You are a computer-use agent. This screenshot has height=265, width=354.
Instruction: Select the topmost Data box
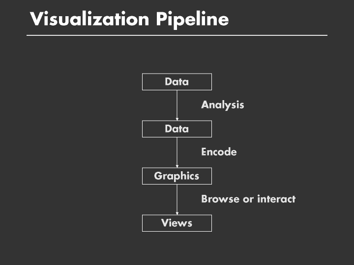177,81
